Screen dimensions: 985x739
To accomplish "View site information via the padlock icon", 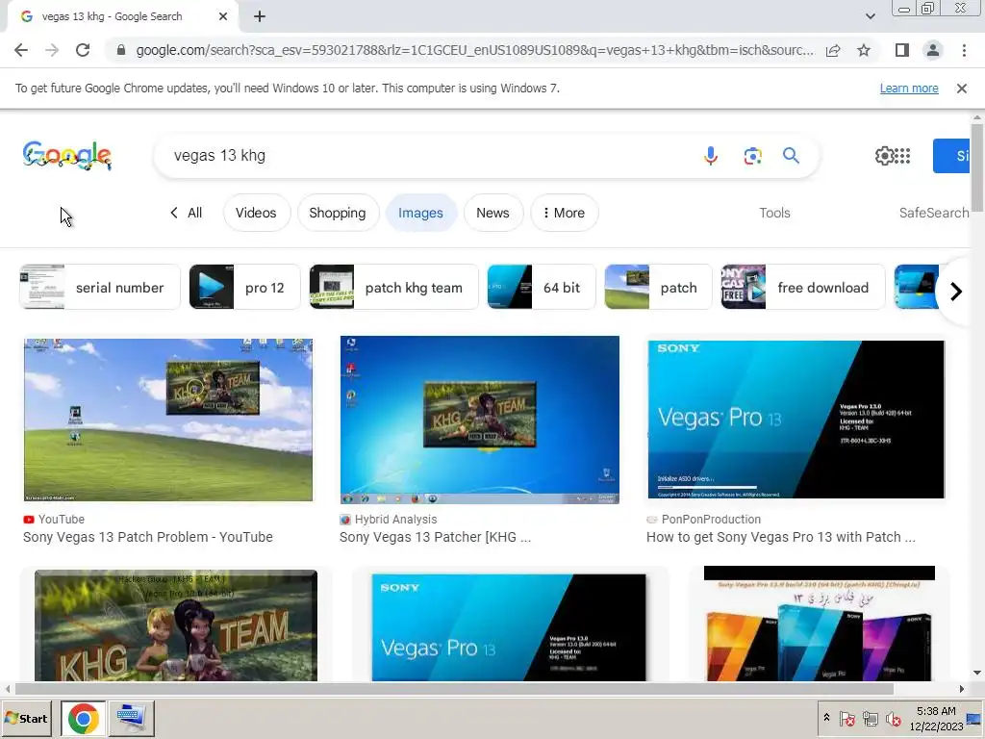I will click(121, 50).
